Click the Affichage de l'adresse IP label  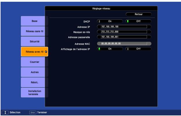[75, 49]
